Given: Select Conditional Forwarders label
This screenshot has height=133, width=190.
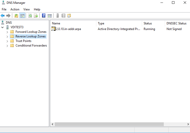Looking at the screenshot, I should tap(31, 46).
